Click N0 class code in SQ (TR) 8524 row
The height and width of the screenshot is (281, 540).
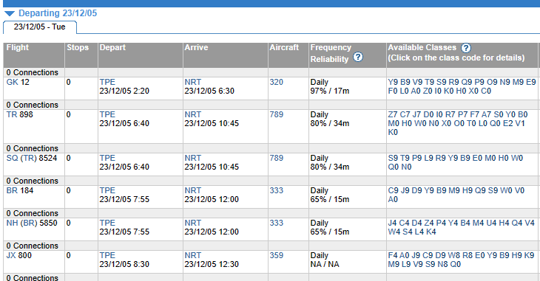click(x=406, y=167)
